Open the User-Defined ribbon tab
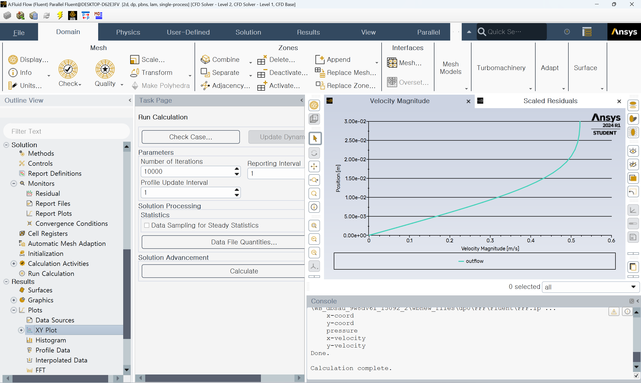The height and width of the screenshot is (383, 641). (x=188, y=32)
